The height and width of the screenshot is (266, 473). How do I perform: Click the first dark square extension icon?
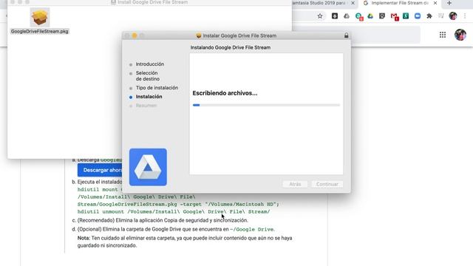pos(335,16)
